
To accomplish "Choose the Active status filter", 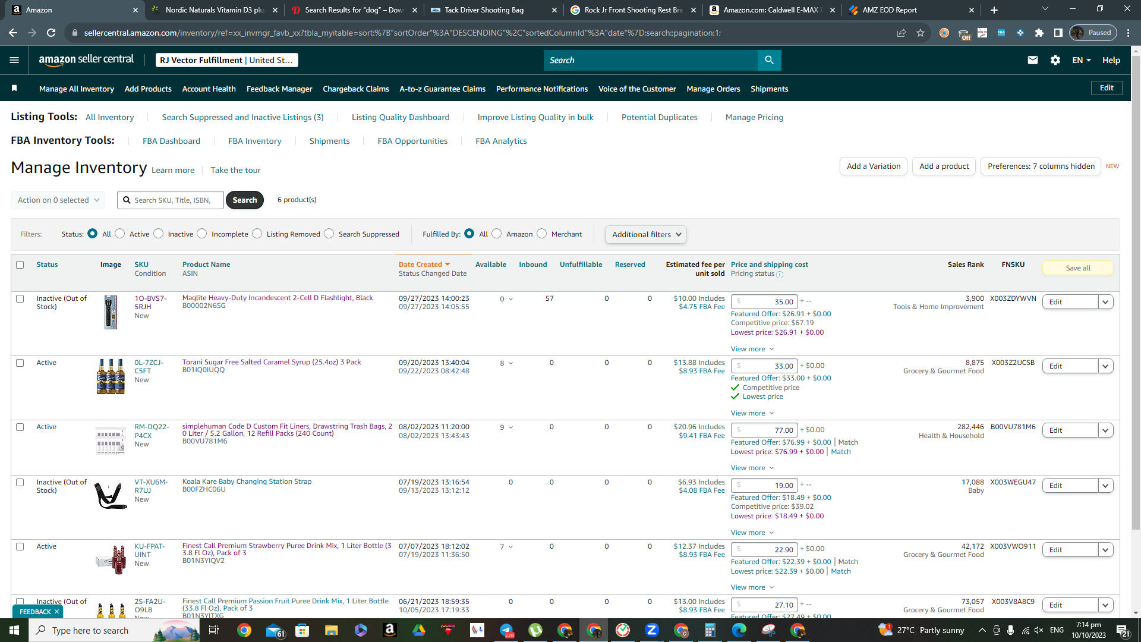I will click(120, 234).
